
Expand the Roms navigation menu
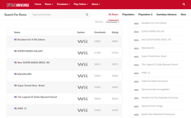(49, 4)
